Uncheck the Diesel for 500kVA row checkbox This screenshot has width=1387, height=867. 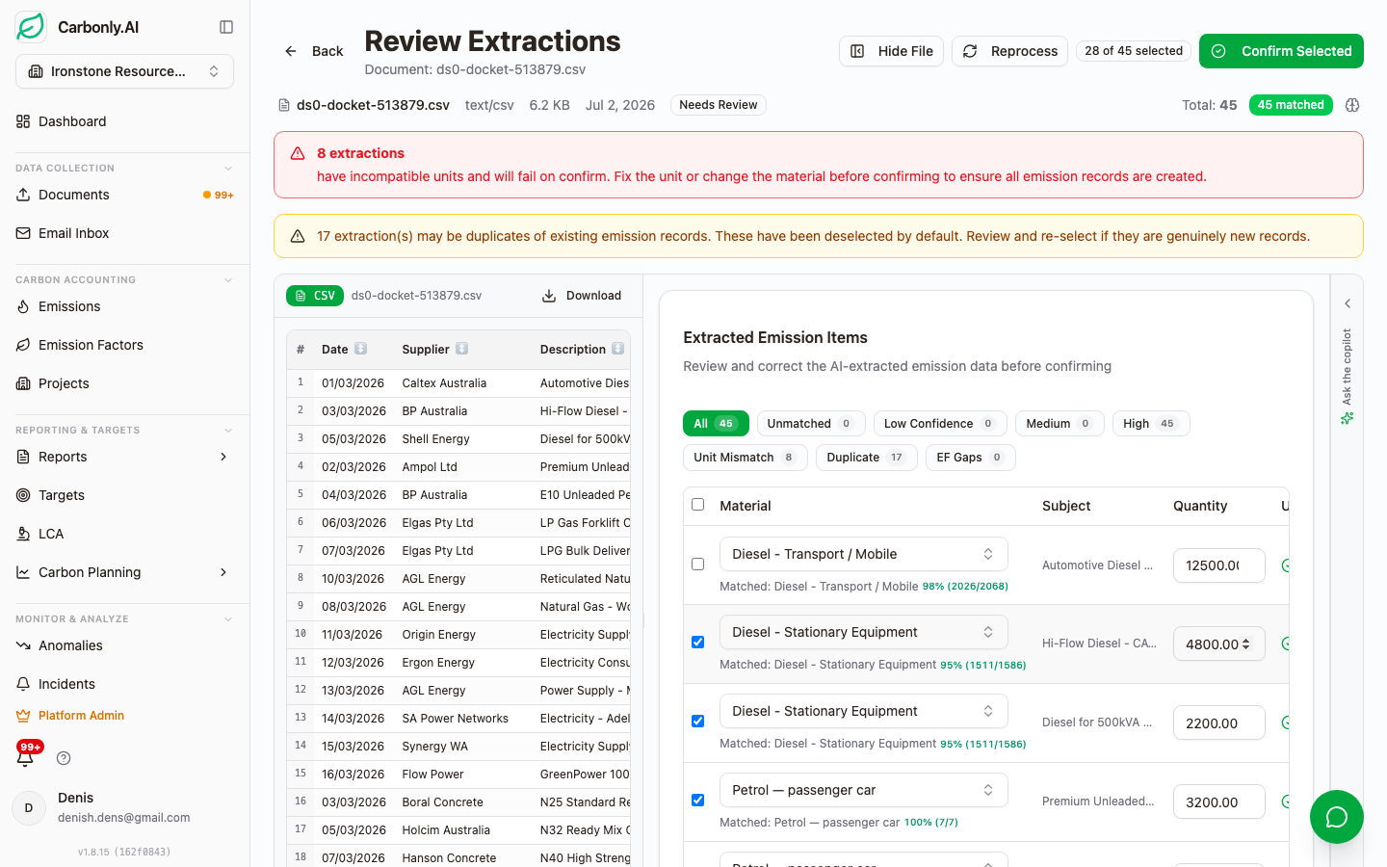(698, 722)
